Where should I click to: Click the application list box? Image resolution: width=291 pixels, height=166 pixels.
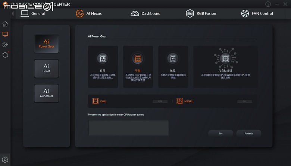128,128
